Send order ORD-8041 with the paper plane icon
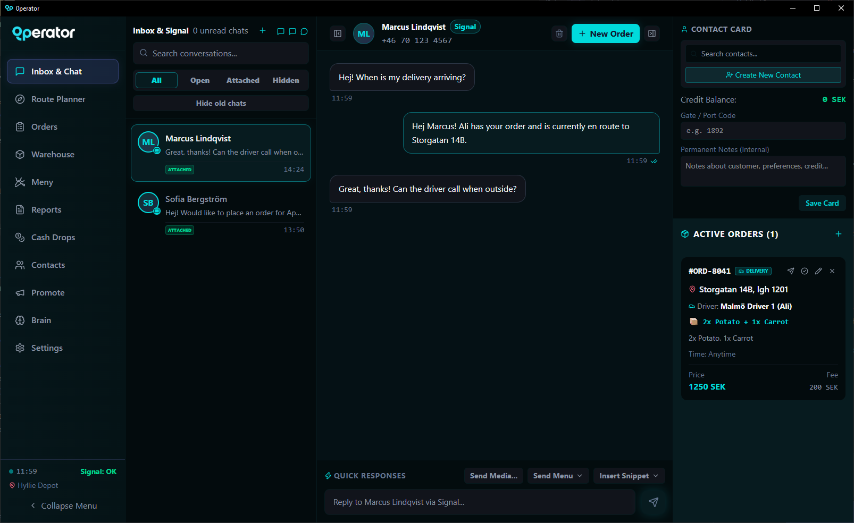The width and height of the screenshot is (854, 523). [791, 271]
